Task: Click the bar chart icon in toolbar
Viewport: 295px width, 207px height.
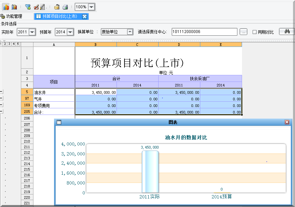Action: (6, 7)
